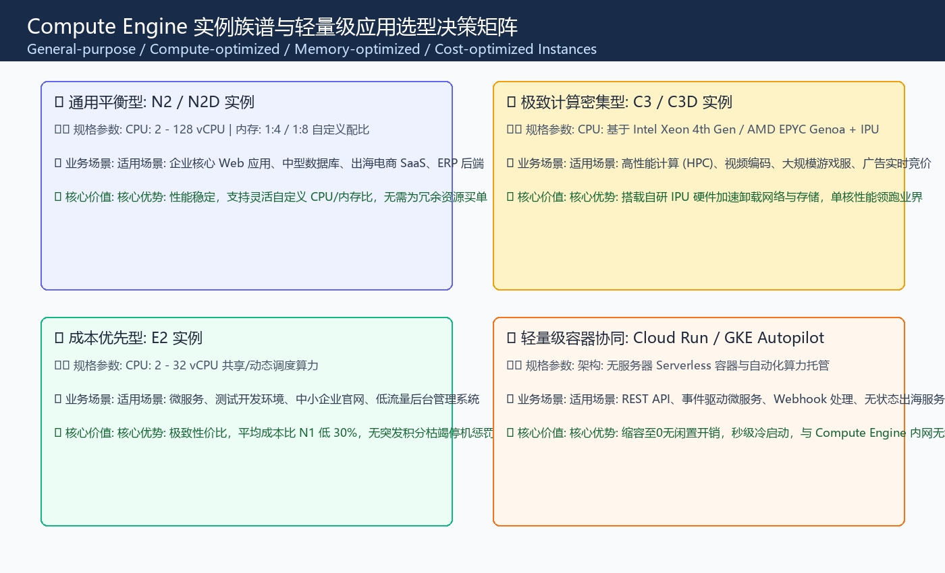Click the spec line 'CPU: 2 - 128 vCPU'
The height and width of the screenshot is (573, 945).
click(x=212, y=129)
